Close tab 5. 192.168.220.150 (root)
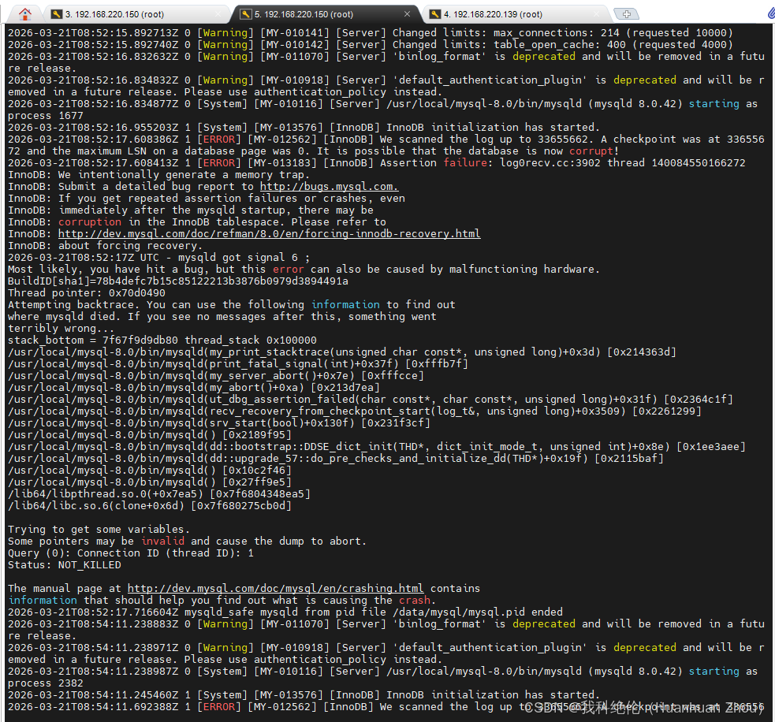 tap(407, 14)
